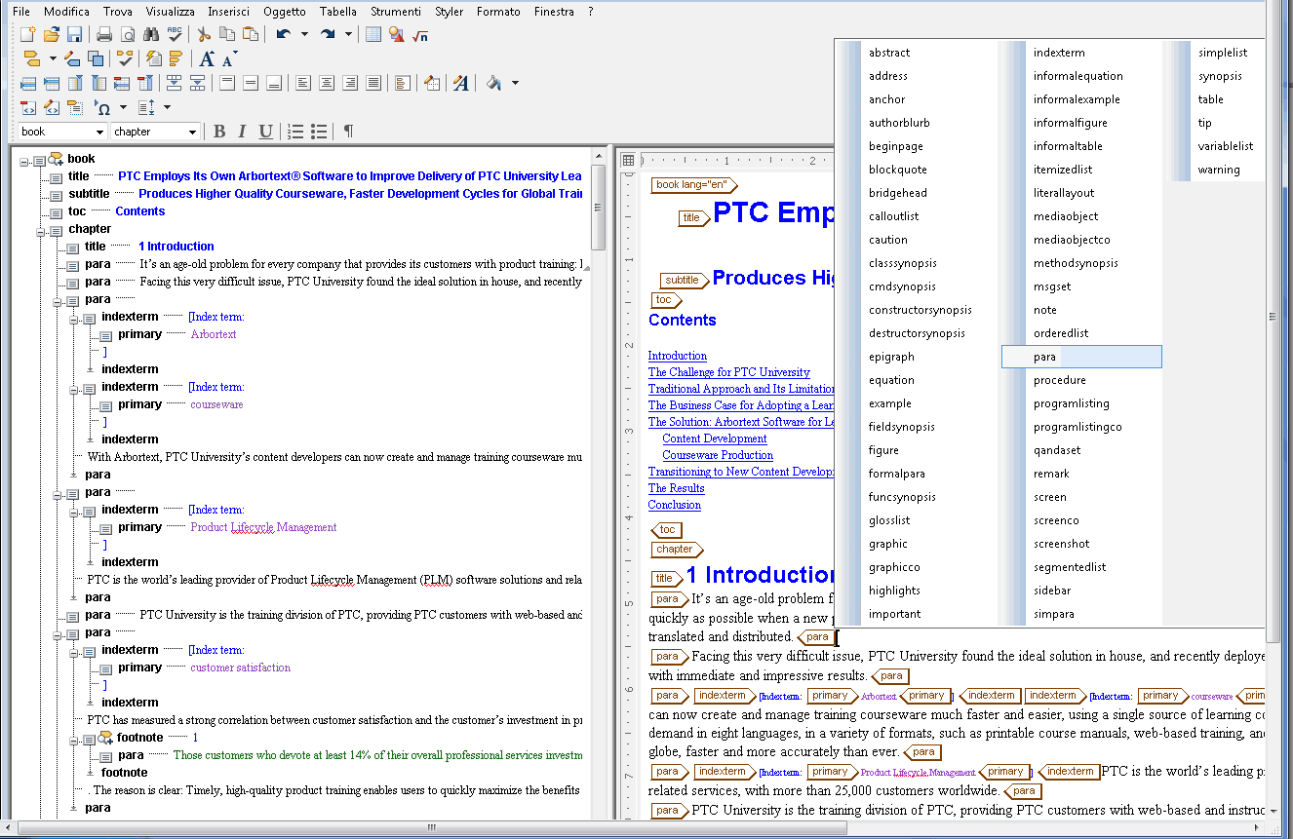Open the Styler menu

coord(449,12)
